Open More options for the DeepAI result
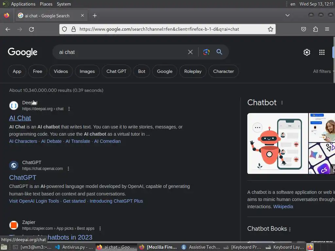The width and height of the screenshot is (335, 251). pyautogui.click(x=69, y=109)
